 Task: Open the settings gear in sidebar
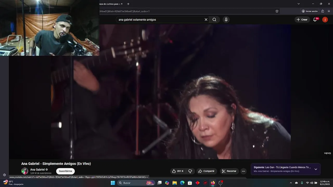point(4,175)
